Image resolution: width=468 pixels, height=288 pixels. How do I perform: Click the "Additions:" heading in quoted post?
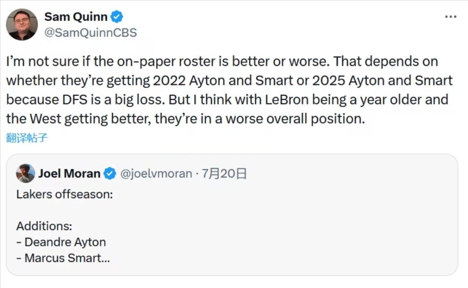[x=44, y=226]
